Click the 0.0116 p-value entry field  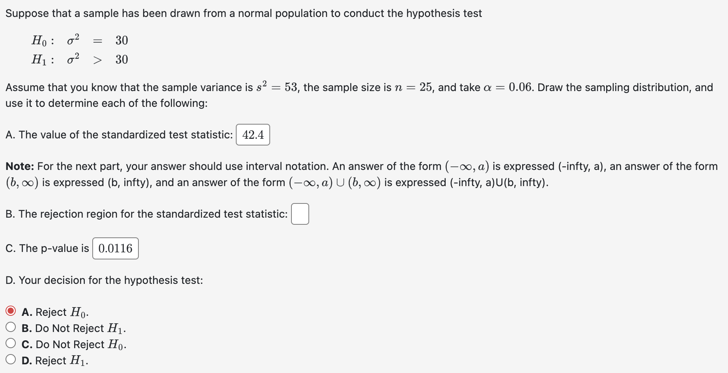[x=115, y=248]
